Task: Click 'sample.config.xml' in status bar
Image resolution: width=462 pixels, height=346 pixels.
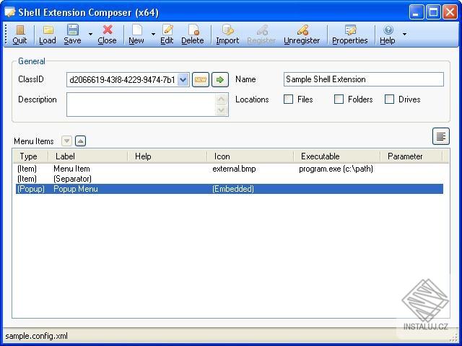Action: pos(37,336)
